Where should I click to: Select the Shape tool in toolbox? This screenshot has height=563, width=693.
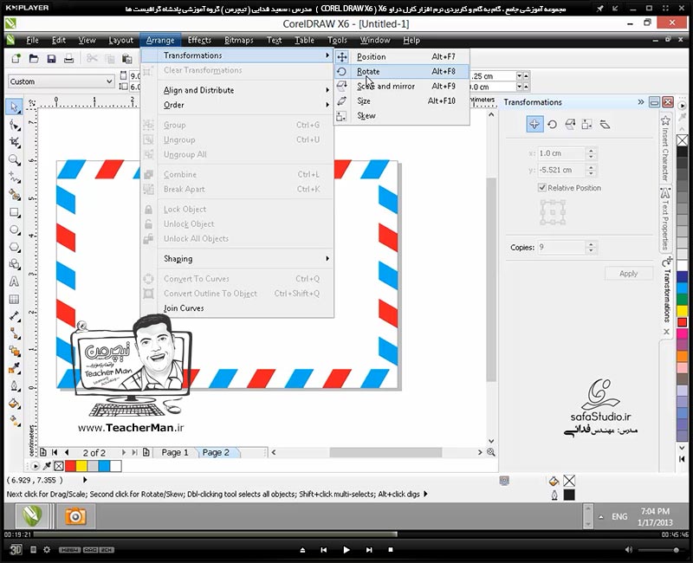click(14, 126)
